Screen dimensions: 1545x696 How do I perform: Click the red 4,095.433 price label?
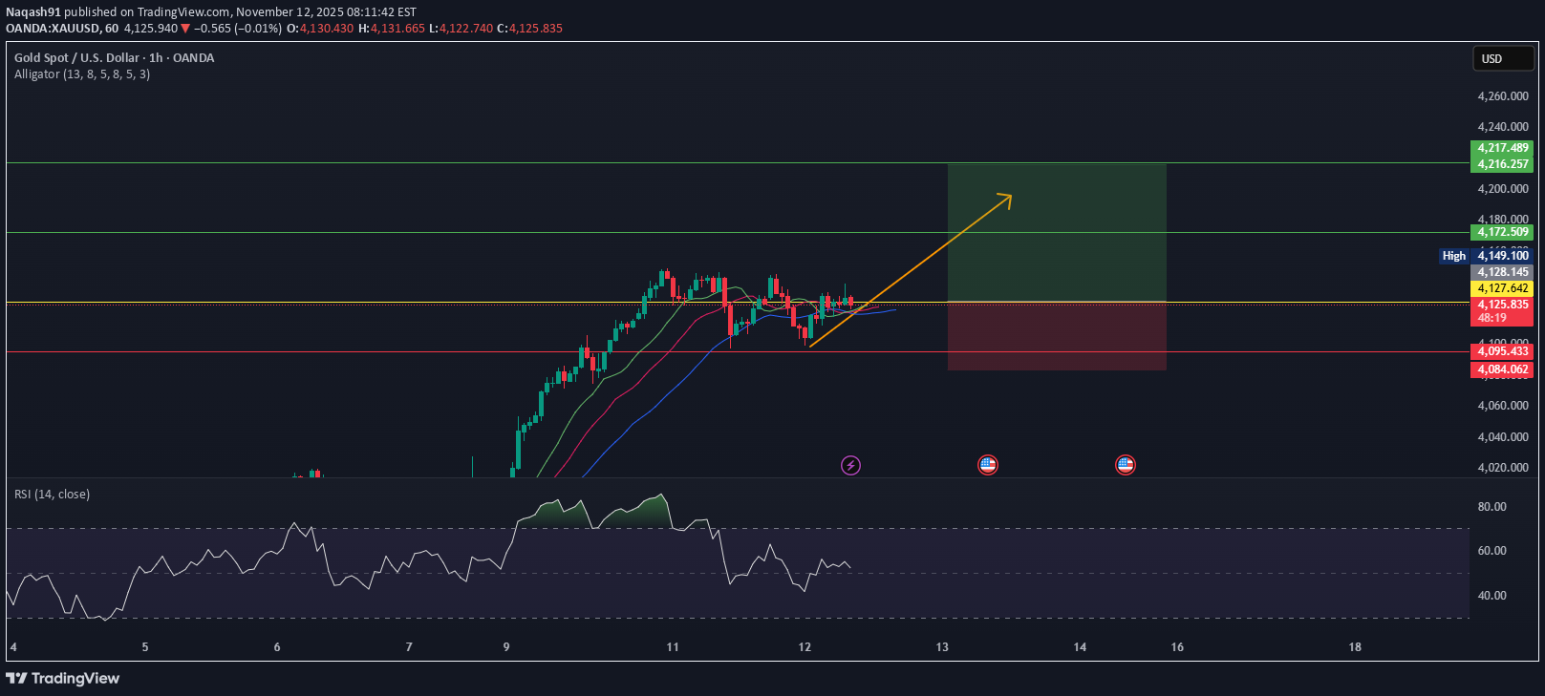click(1502, 351)
